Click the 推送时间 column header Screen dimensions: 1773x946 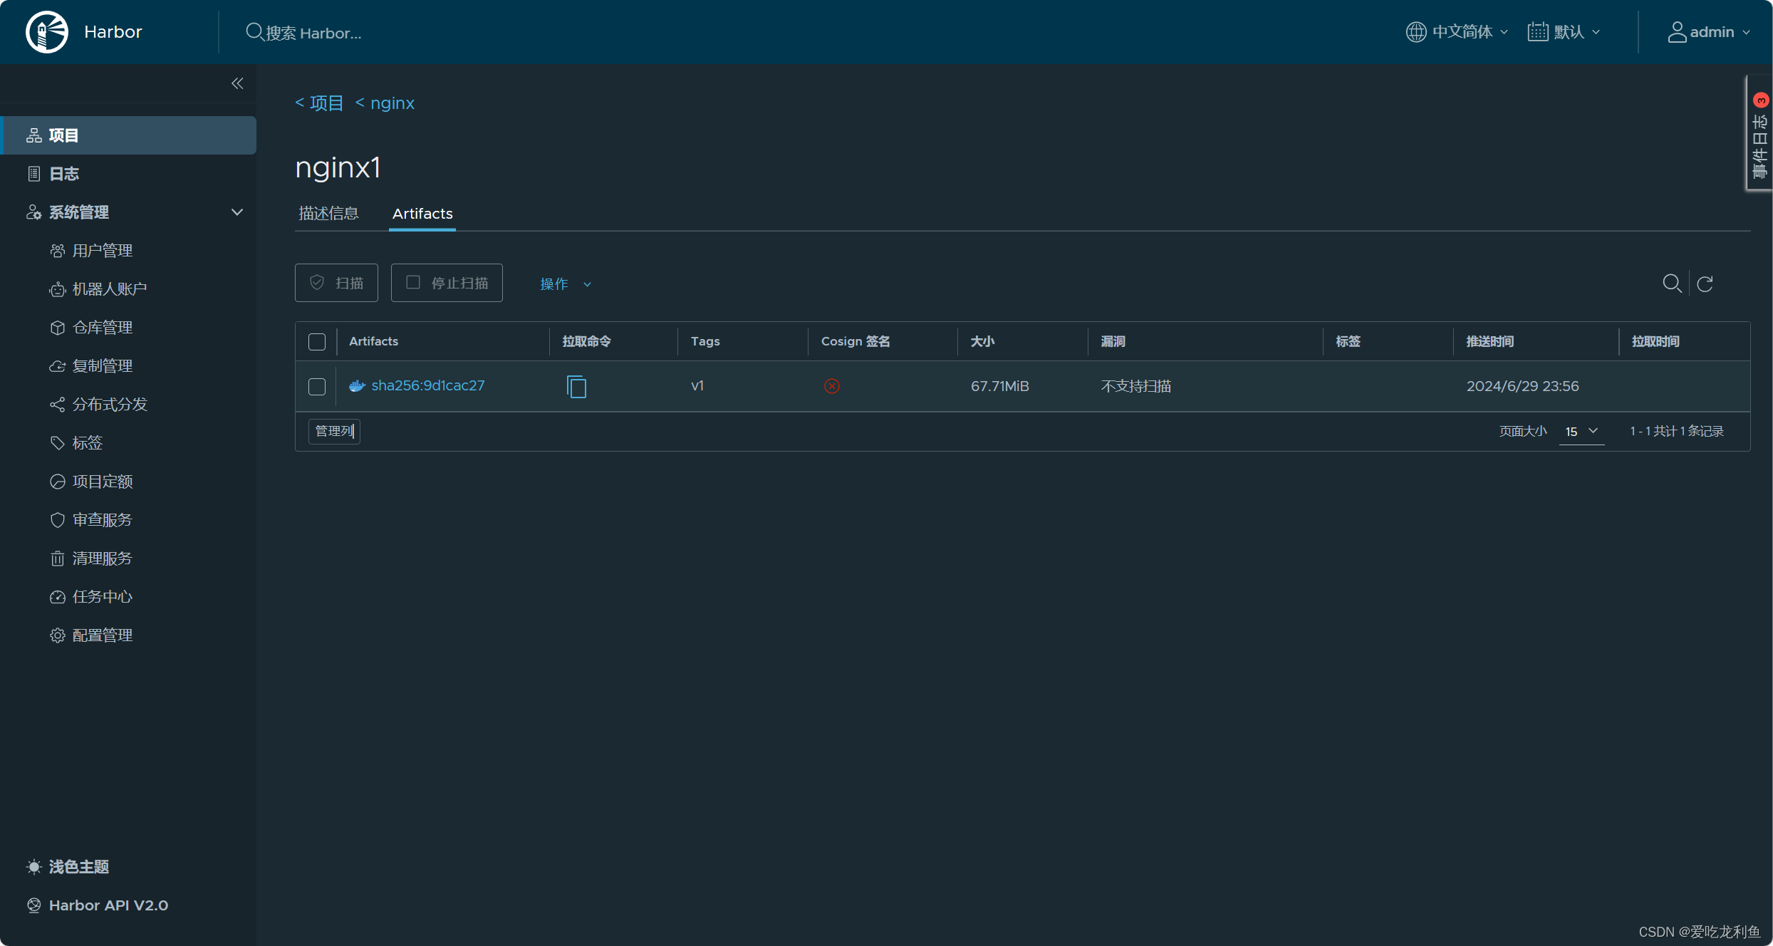tap(1489, 341)
